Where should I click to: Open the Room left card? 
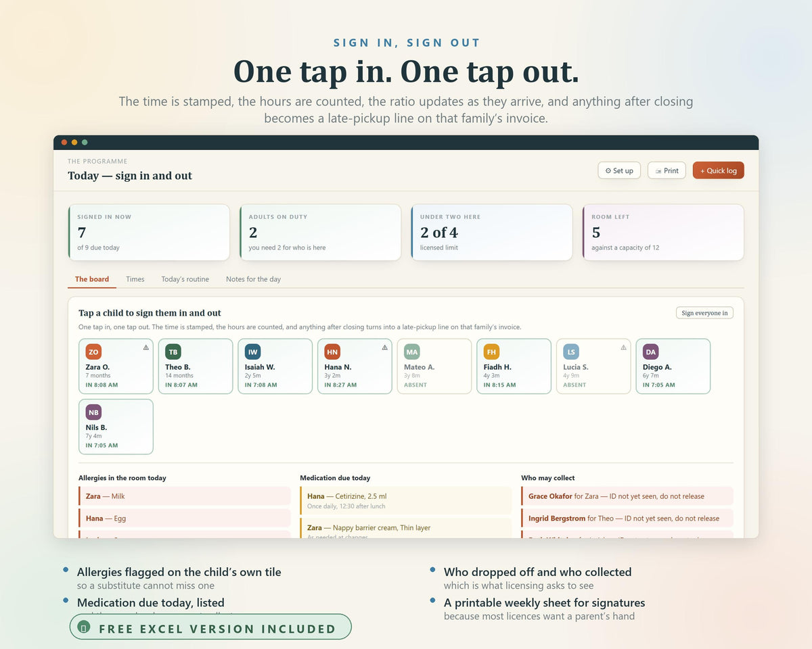(663, 233)
